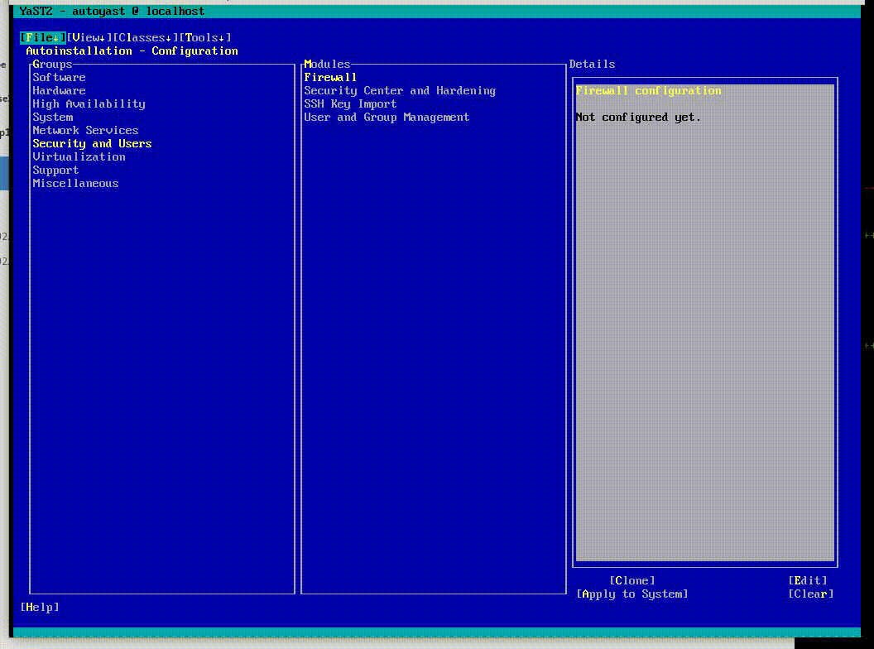Select the Network Services group
This screenshot has height=649, width=874.
[85, 130]
